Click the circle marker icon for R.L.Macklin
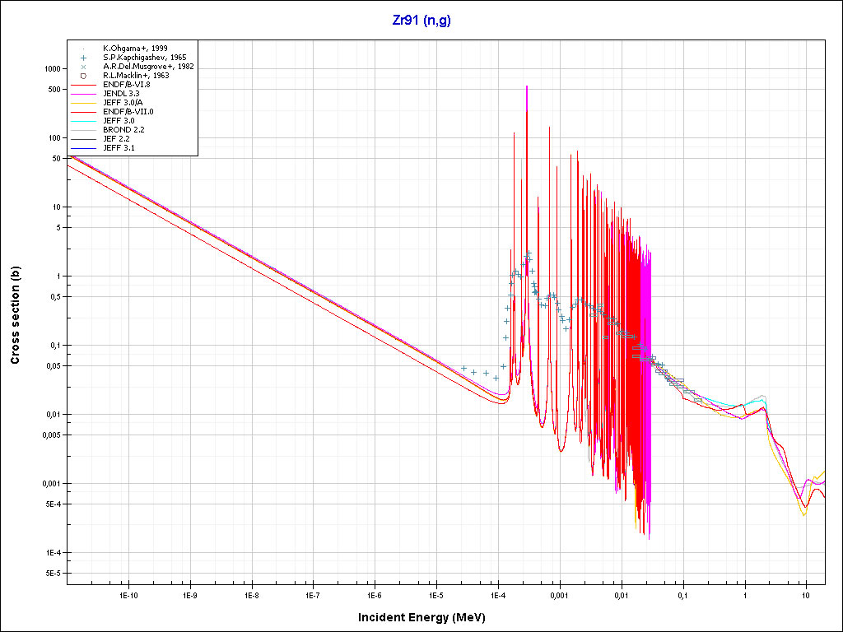The height and width of the screenshot is (632, 843). coord(84,76)
